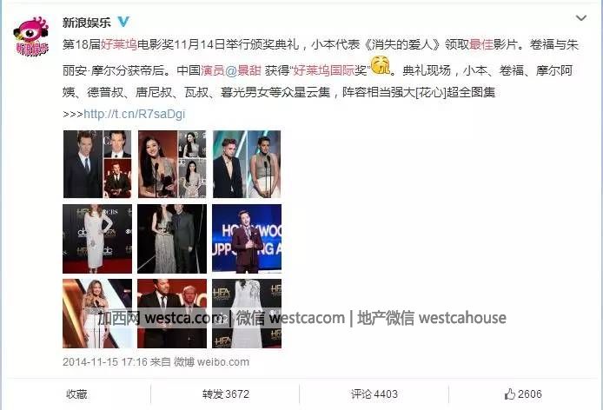Open the 新浪娱乐 account name link
Screen dimensions: 603x410
(87, 23)
